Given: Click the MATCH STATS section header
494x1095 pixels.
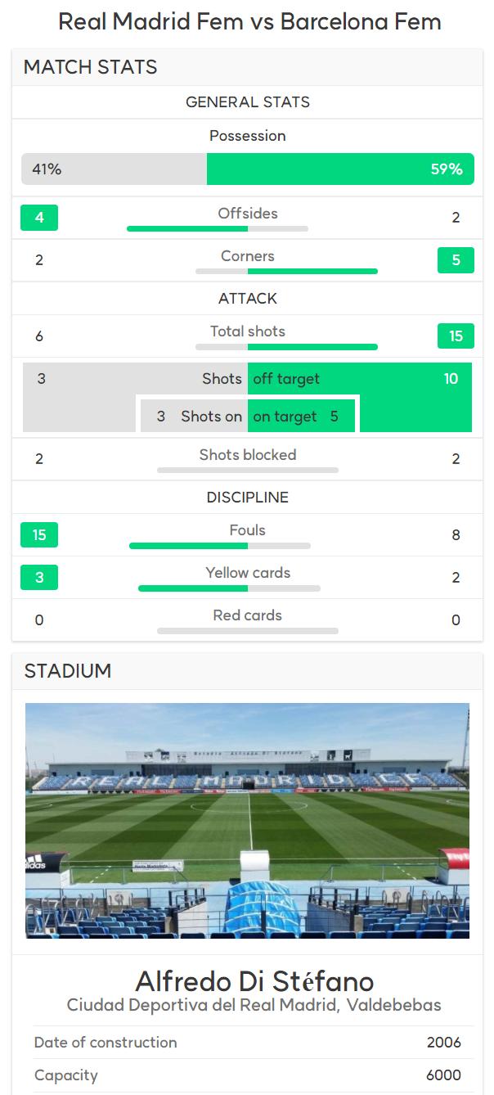Looking at the screenshot, I should tap(91, 67).
